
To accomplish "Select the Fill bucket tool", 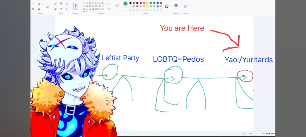I will pyautogui.click(x=61, y=4).
